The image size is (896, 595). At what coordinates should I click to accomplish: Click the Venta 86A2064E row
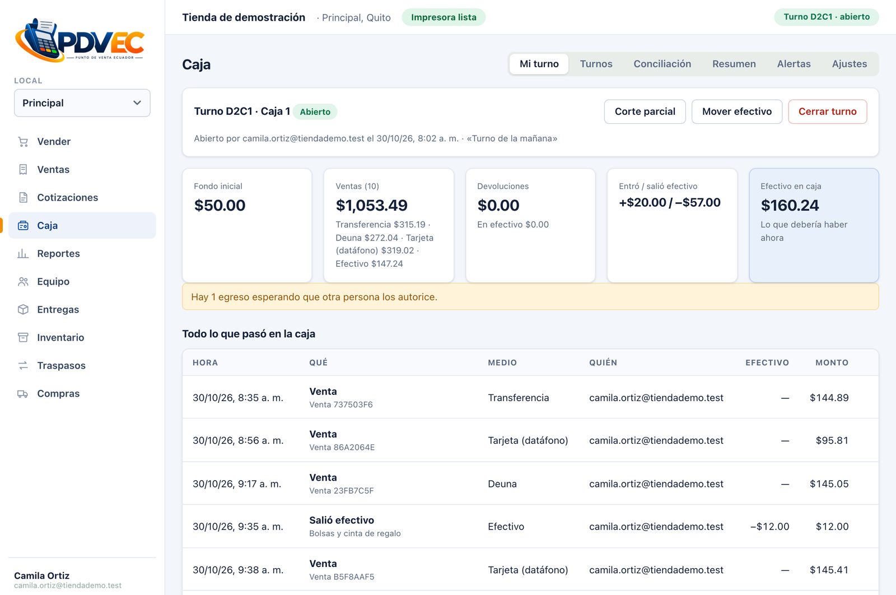click(530, 440)
